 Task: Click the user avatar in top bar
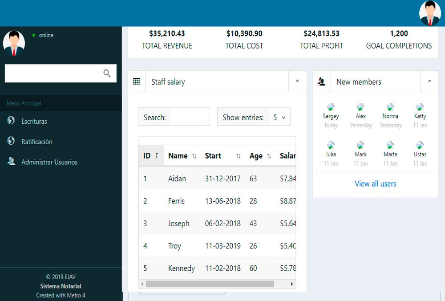click(430, 13)
